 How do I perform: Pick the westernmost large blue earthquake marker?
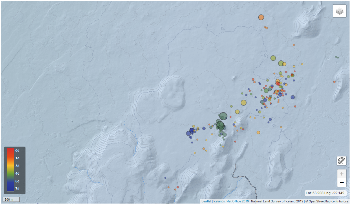[x=188, y=133]
